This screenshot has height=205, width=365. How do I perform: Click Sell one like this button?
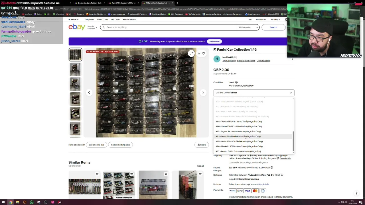pyautogui.click(x=96, y=145)
